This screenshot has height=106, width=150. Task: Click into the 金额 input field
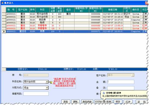[x=121, y=82]
